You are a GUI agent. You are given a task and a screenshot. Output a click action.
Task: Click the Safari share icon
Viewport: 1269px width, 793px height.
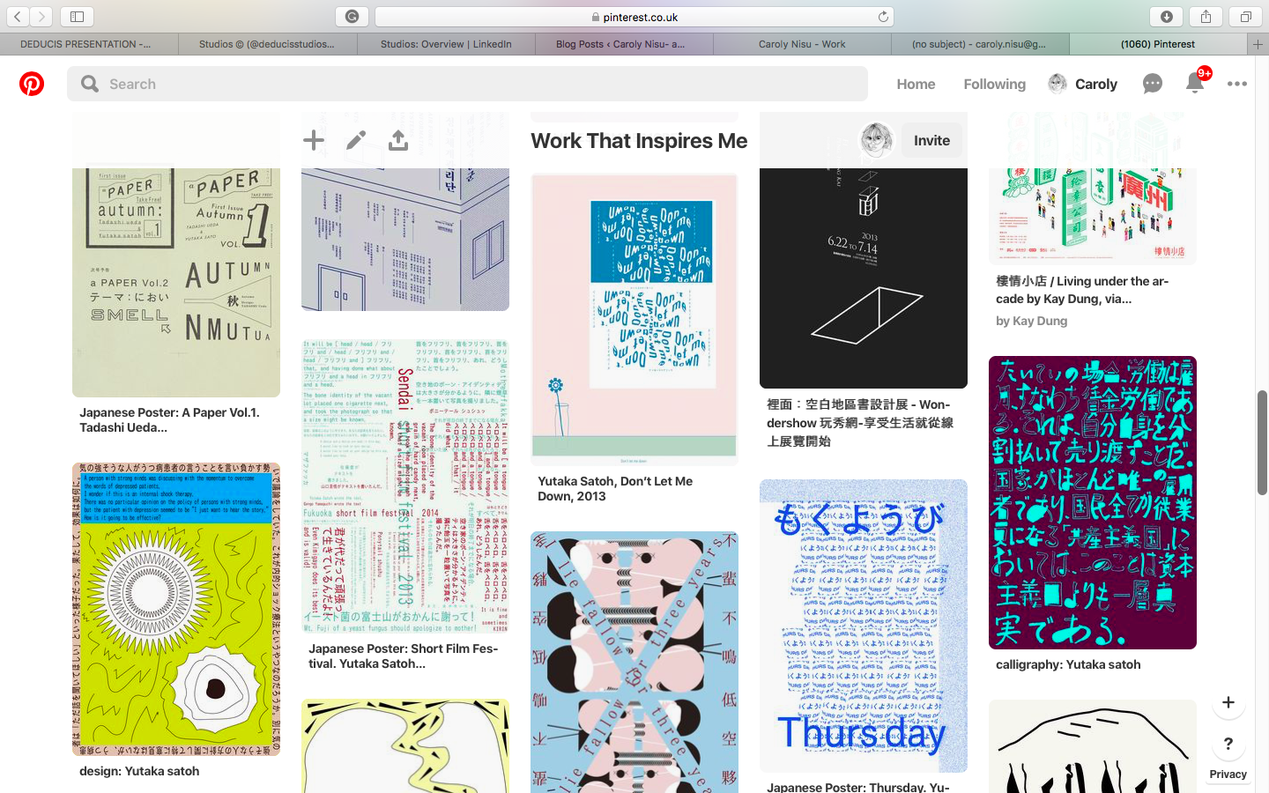pyautogui.click(x=1206, y=17)
